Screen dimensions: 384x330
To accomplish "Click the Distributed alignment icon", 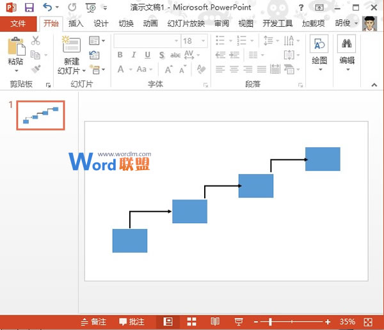I will pos(275,69).
